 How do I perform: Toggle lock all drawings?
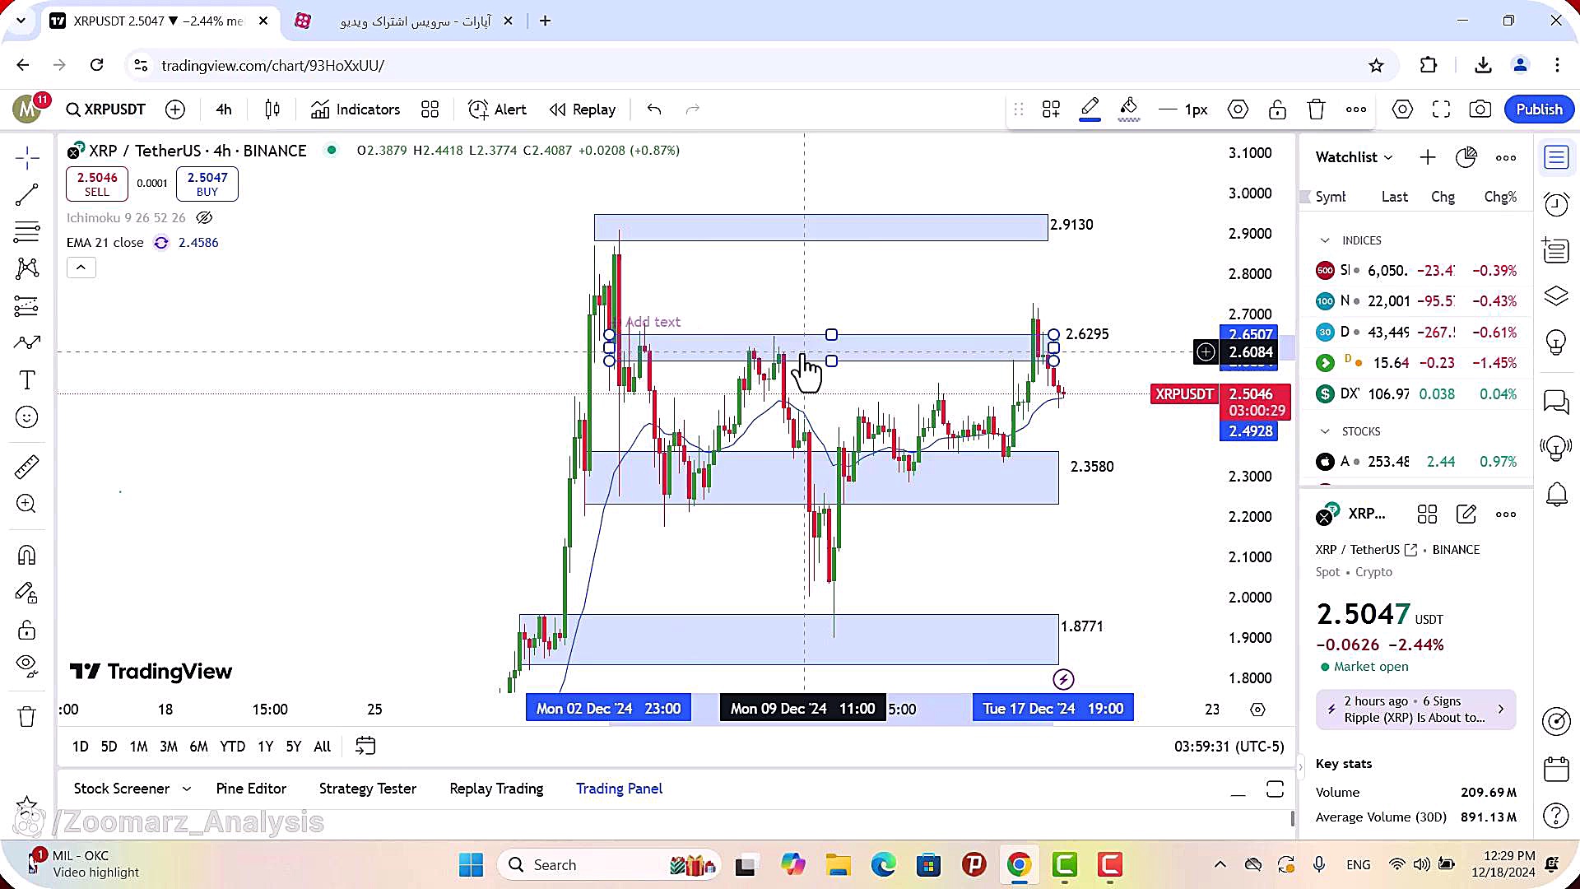(x=26, y=631)
